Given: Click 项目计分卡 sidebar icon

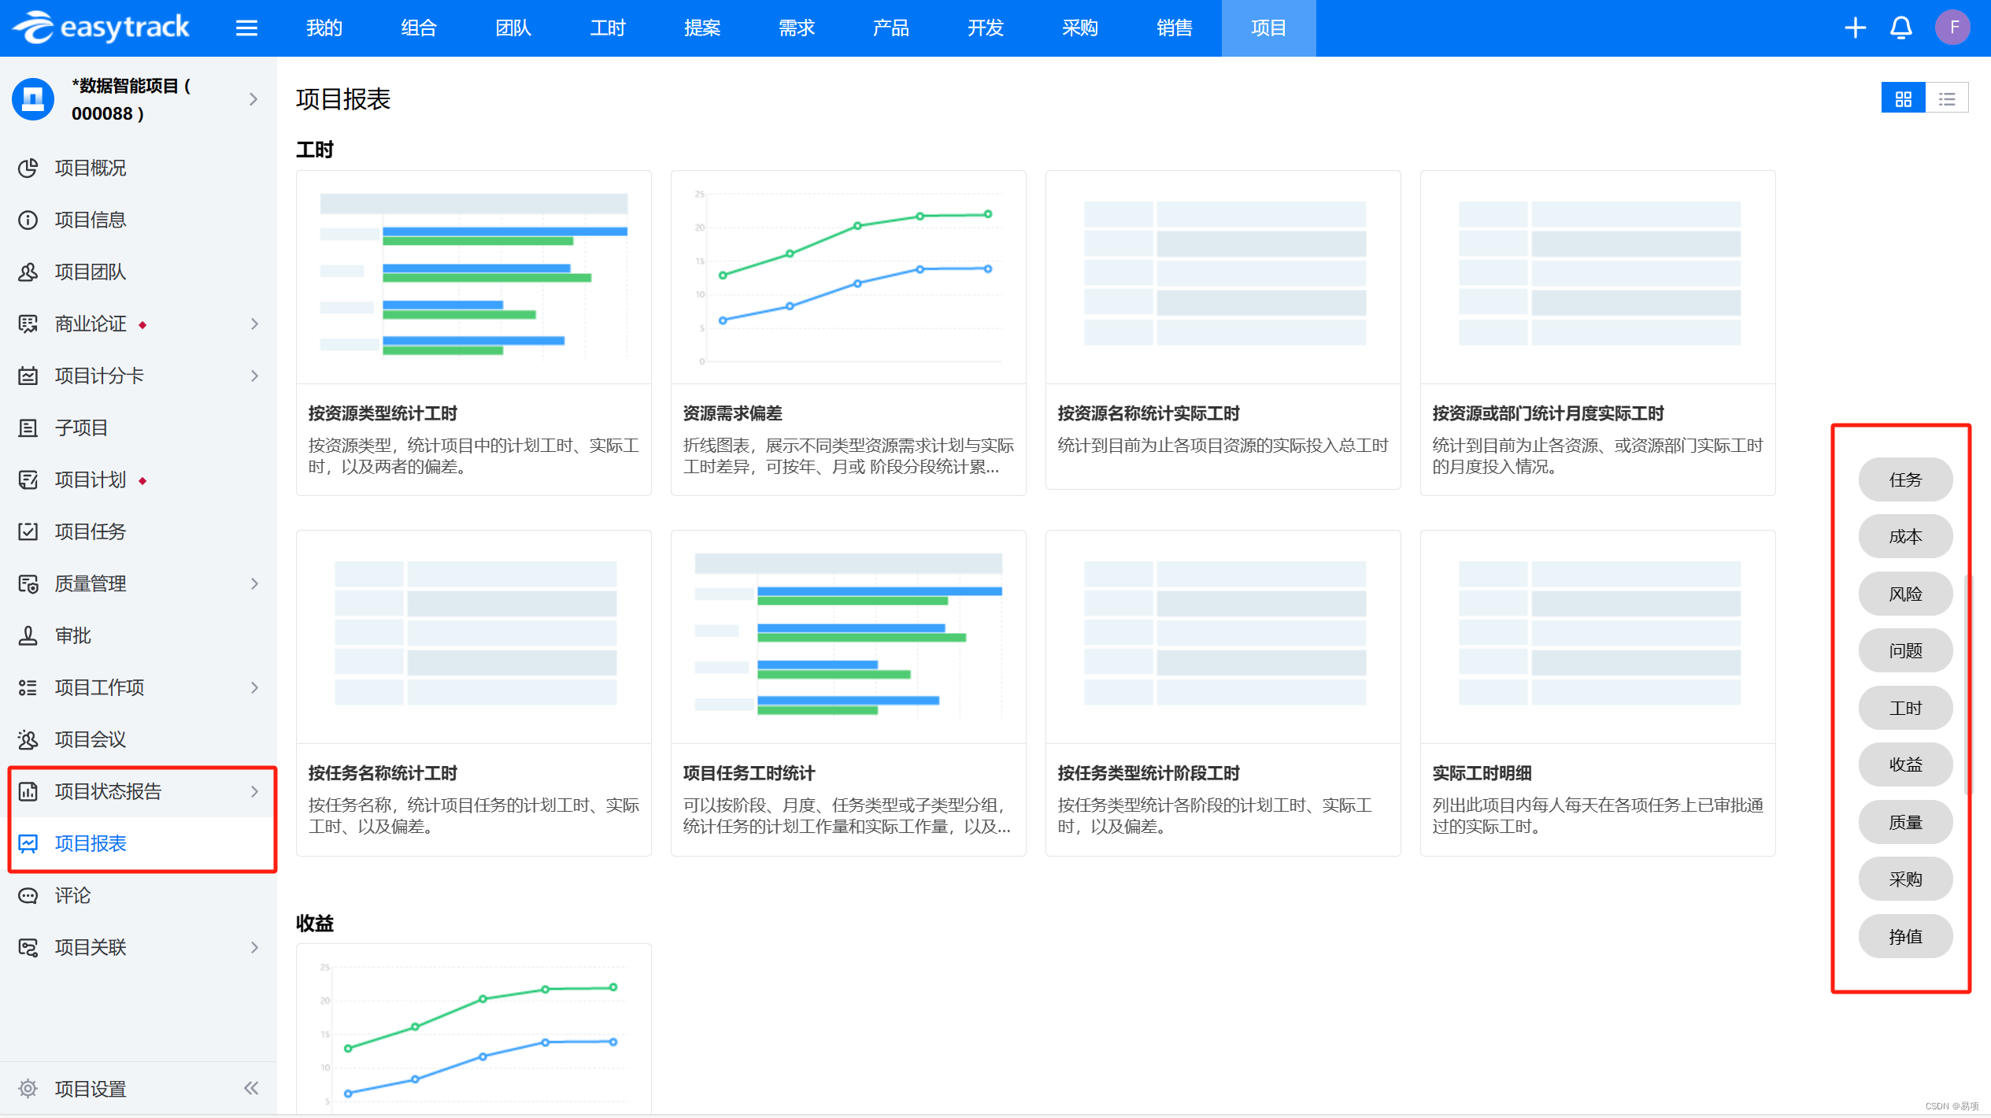Looking at the screenshot, I should (28, 376).
